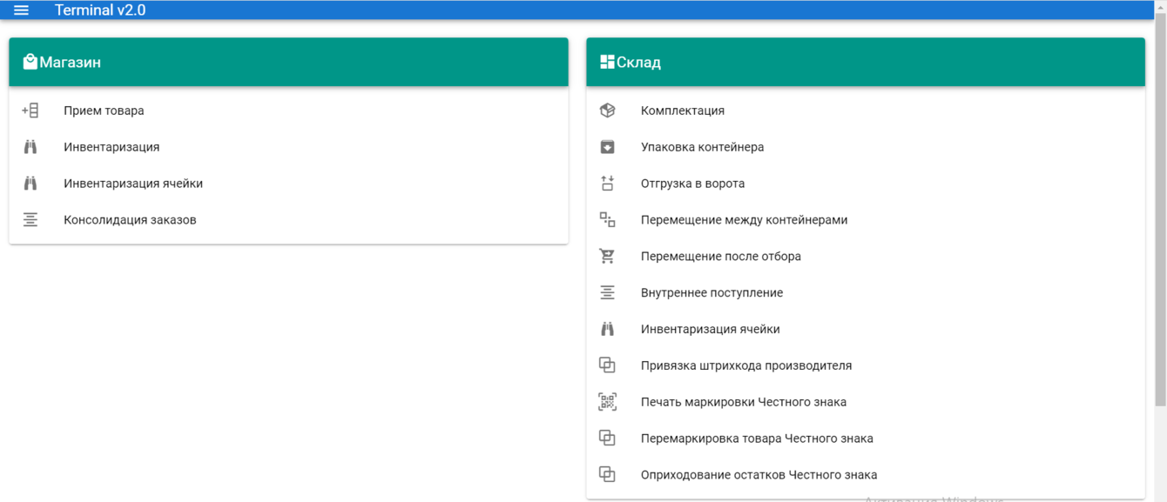Select the package icon next to Комплектация
1167x502 pixels.
[607, 110]
